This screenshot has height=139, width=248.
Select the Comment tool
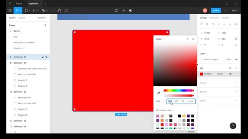coord(66,10)
